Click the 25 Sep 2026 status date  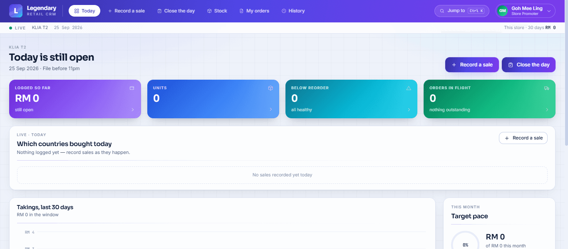click(x=68, y=28)
